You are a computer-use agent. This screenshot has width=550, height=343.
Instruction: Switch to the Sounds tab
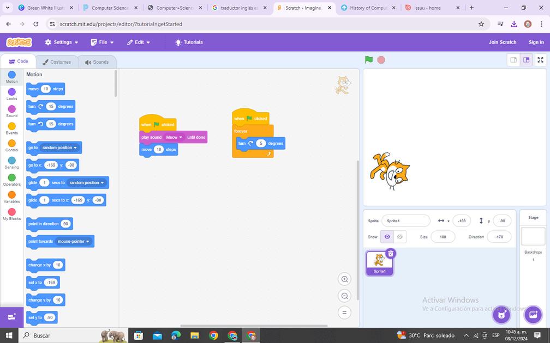pos(97,62)
